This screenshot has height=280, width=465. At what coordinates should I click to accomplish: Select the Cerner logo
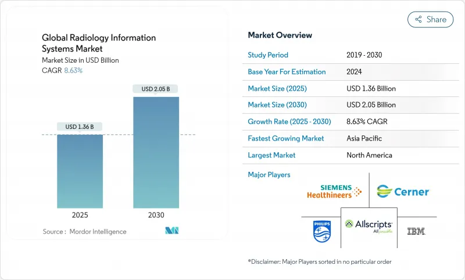[402, 191]
